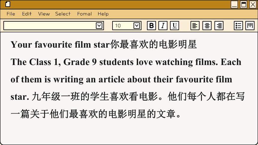Toggle Italic formatting button
This screenshot has width=258, height=145.
click(163, 26)
